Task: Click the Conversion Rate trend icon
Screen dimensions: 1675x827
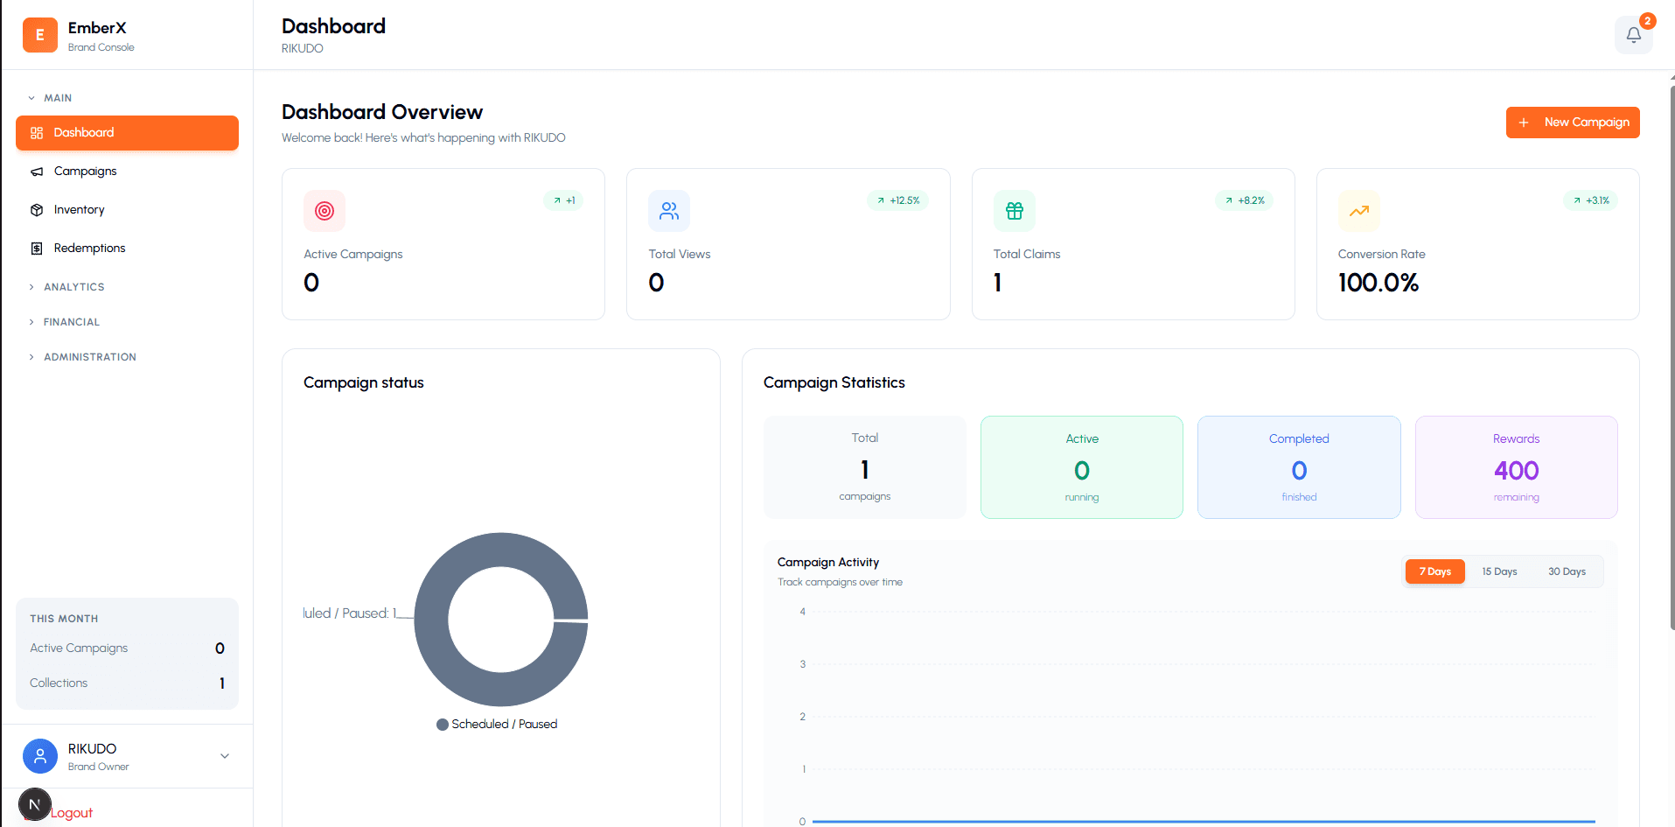Action: pos(1358,211)
